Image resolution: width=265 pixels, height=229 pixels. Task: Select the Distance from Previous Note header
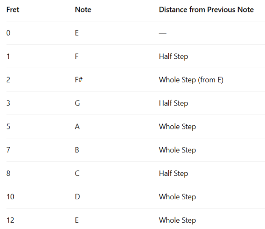(x=206, y=10)
